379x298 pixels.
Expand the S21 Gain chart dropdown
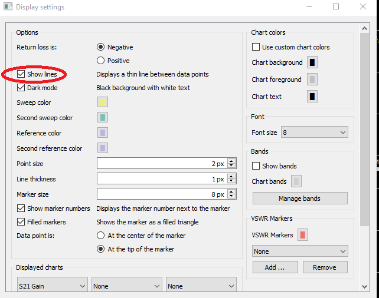click(52, 286)
